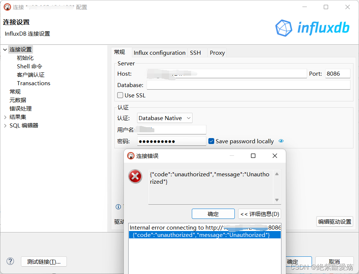Click the scroll-up arrow in the error message box
Screen dimensions: 359x274
pos(277,174)
